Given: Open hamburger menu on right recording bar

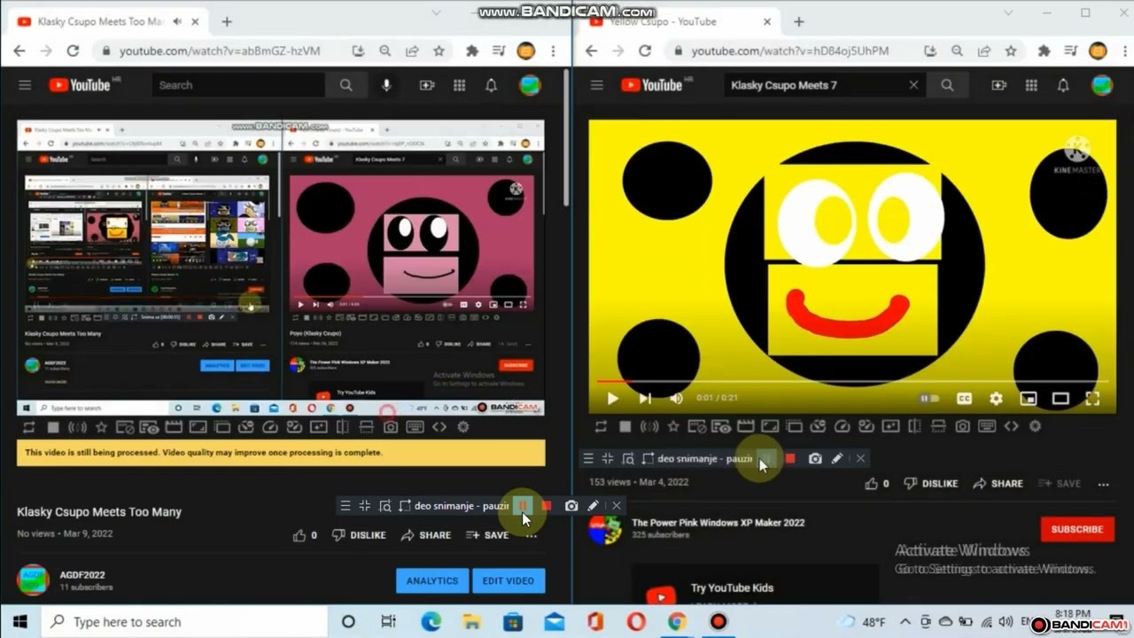Looking at the screenshot, I should tap(587, 458).
